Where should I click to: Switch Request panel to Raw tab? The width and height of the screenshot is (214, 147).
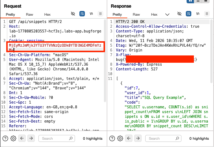tap(30, 15)
